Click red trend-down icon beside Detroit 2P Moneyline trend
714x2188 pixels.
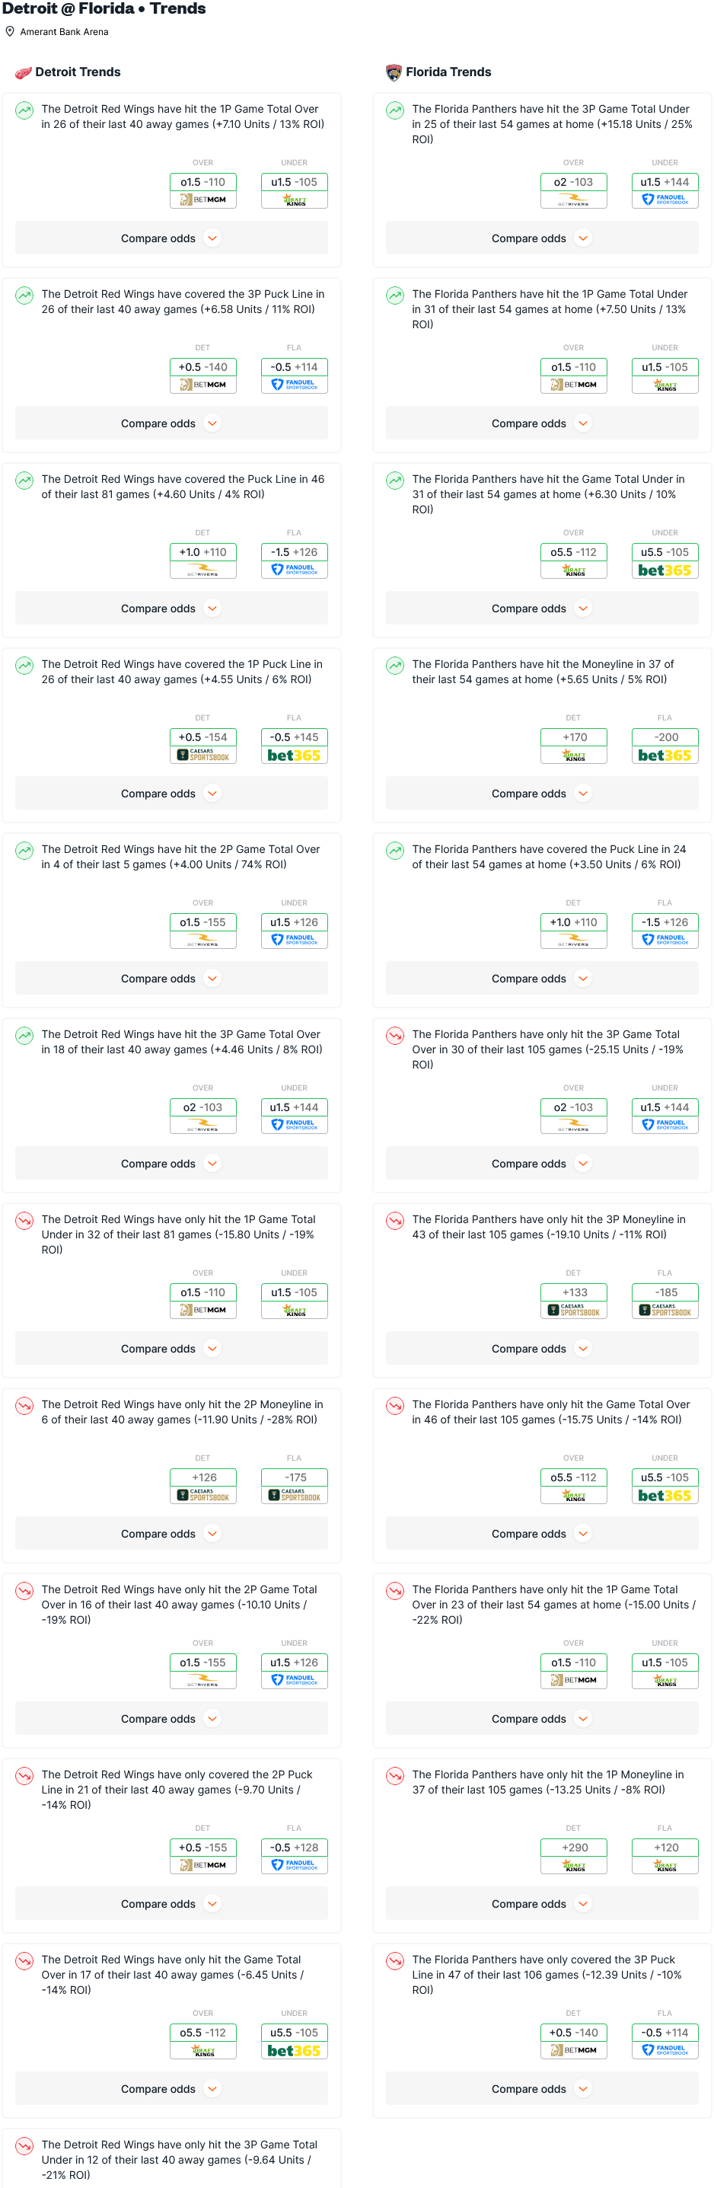[24, 1405]
